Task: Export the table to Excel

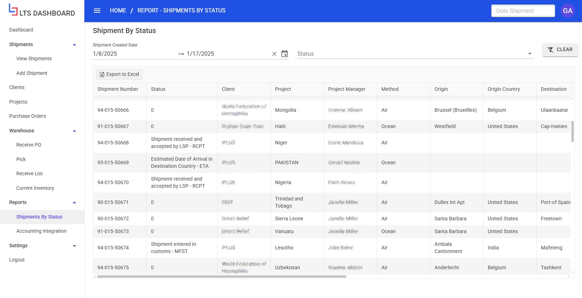Action: (119, 74)
